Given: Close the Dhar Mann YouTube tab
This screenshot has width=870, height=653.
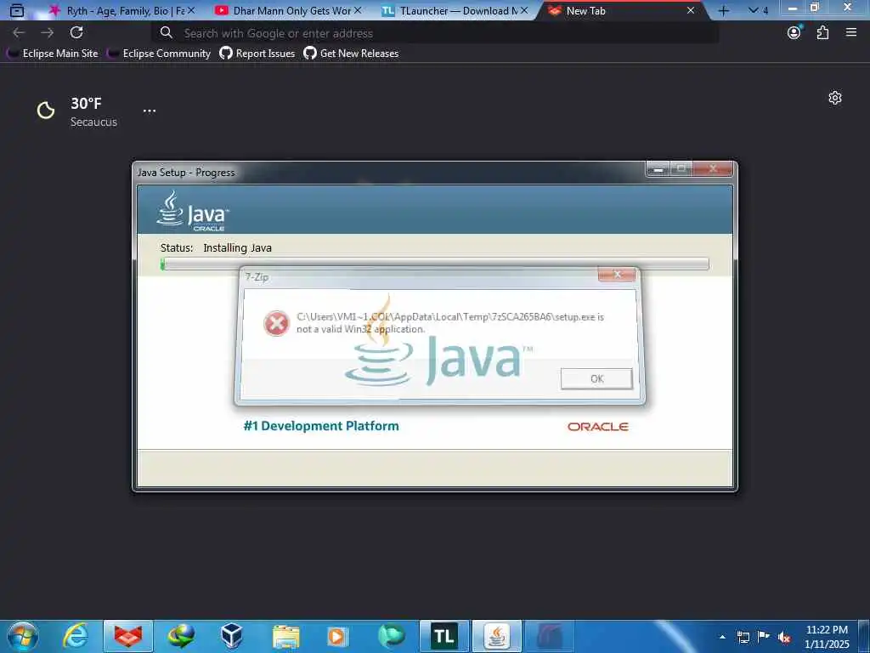Looking at the screenshot, I should pyautogui.click(x=358, y=10).
